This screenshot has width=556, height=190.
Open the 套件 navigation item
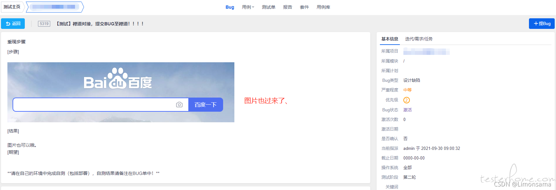(304, 7)
